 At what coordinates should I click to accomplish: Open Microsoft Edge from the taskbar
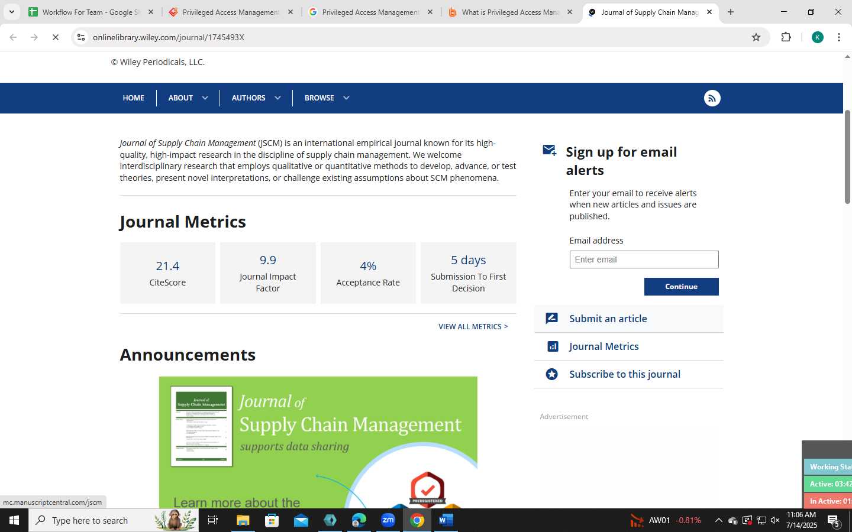pyautogui.click(x=359, y=520)
